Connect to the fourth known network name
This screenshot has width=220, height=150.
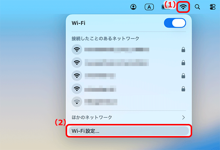click(100, 89)
